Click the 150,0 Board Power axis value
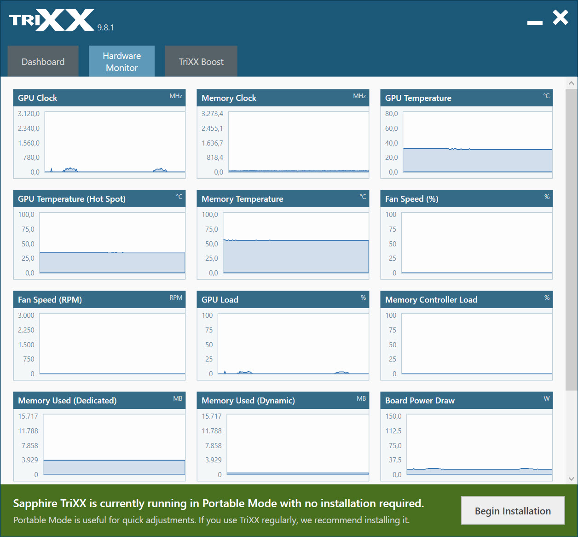 click(x=393, y=416)
